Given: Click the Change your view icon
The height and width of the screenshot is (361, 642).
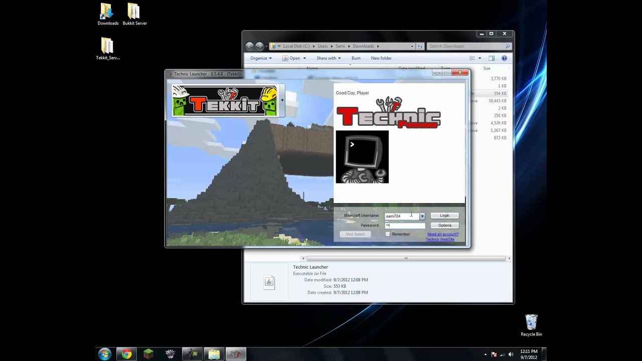Looking at the screenshot, I should click(472, 58).
